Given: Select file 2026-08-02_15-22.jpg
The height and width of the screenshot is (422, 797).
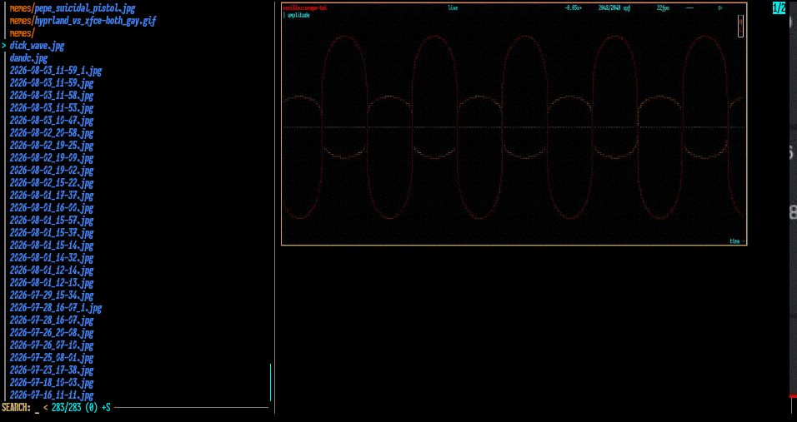Looking at the screenshot, I should [52, 183].
